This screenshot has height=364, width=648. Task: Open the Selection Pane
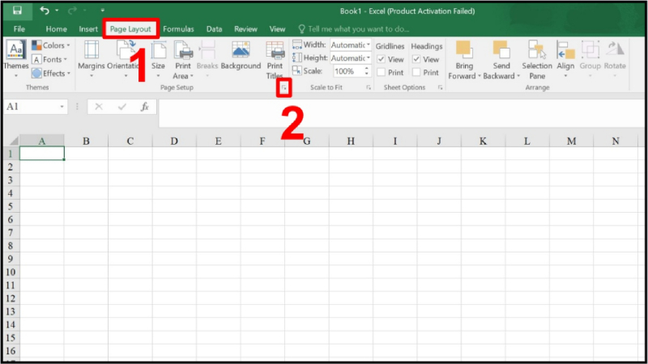(537, 60)
